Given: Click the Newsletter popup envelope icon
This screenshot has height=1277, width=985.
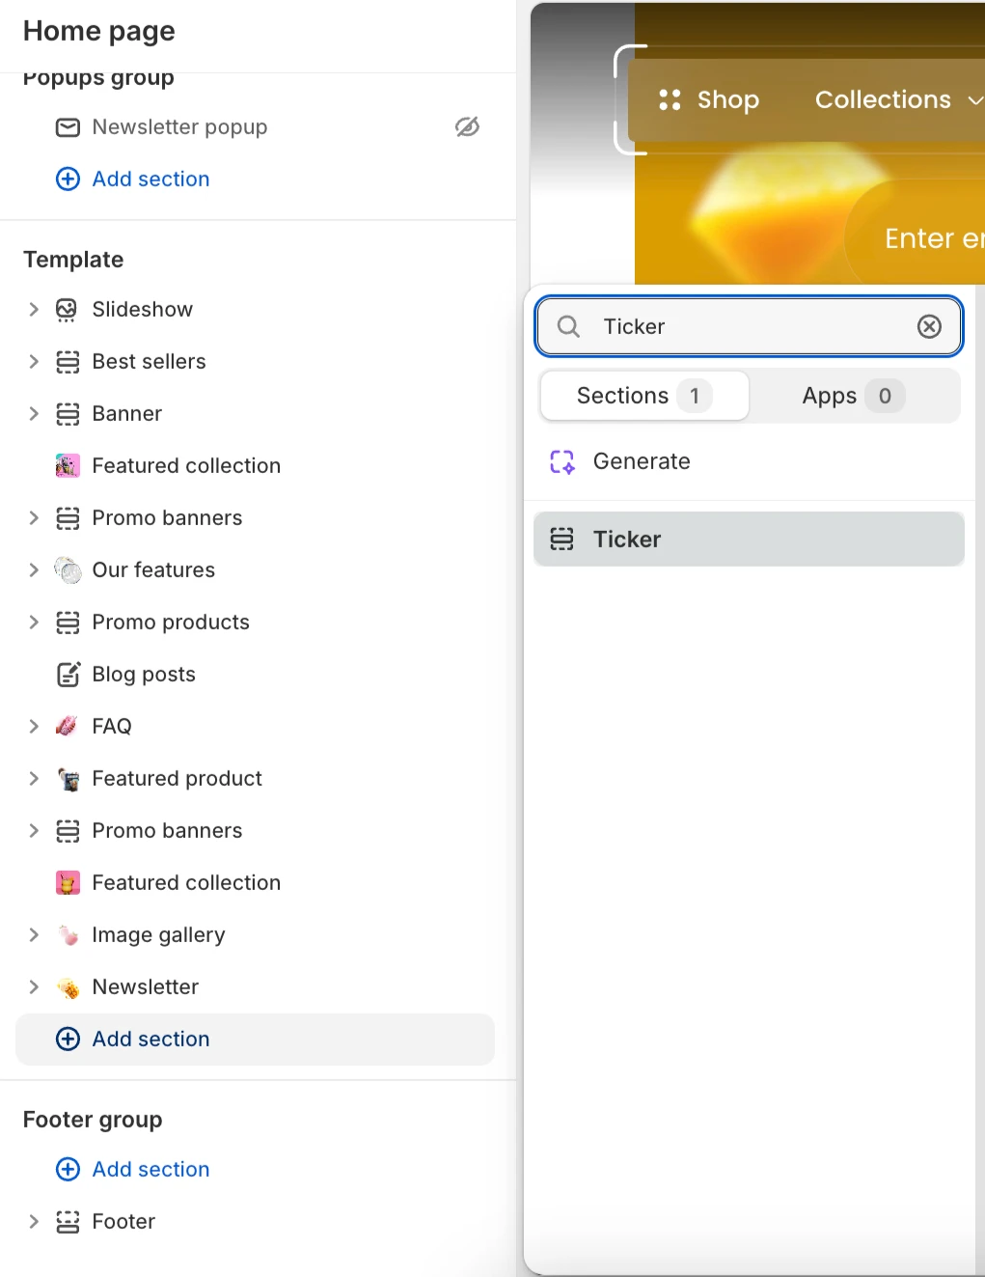Looking at the screenshot, I should (68, 127).
